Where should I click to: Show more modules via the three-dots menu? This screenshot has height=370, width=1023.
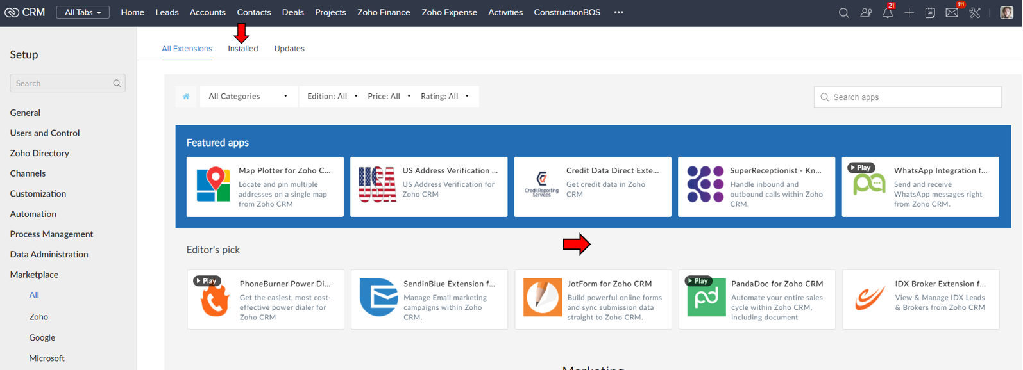point(618,12)
